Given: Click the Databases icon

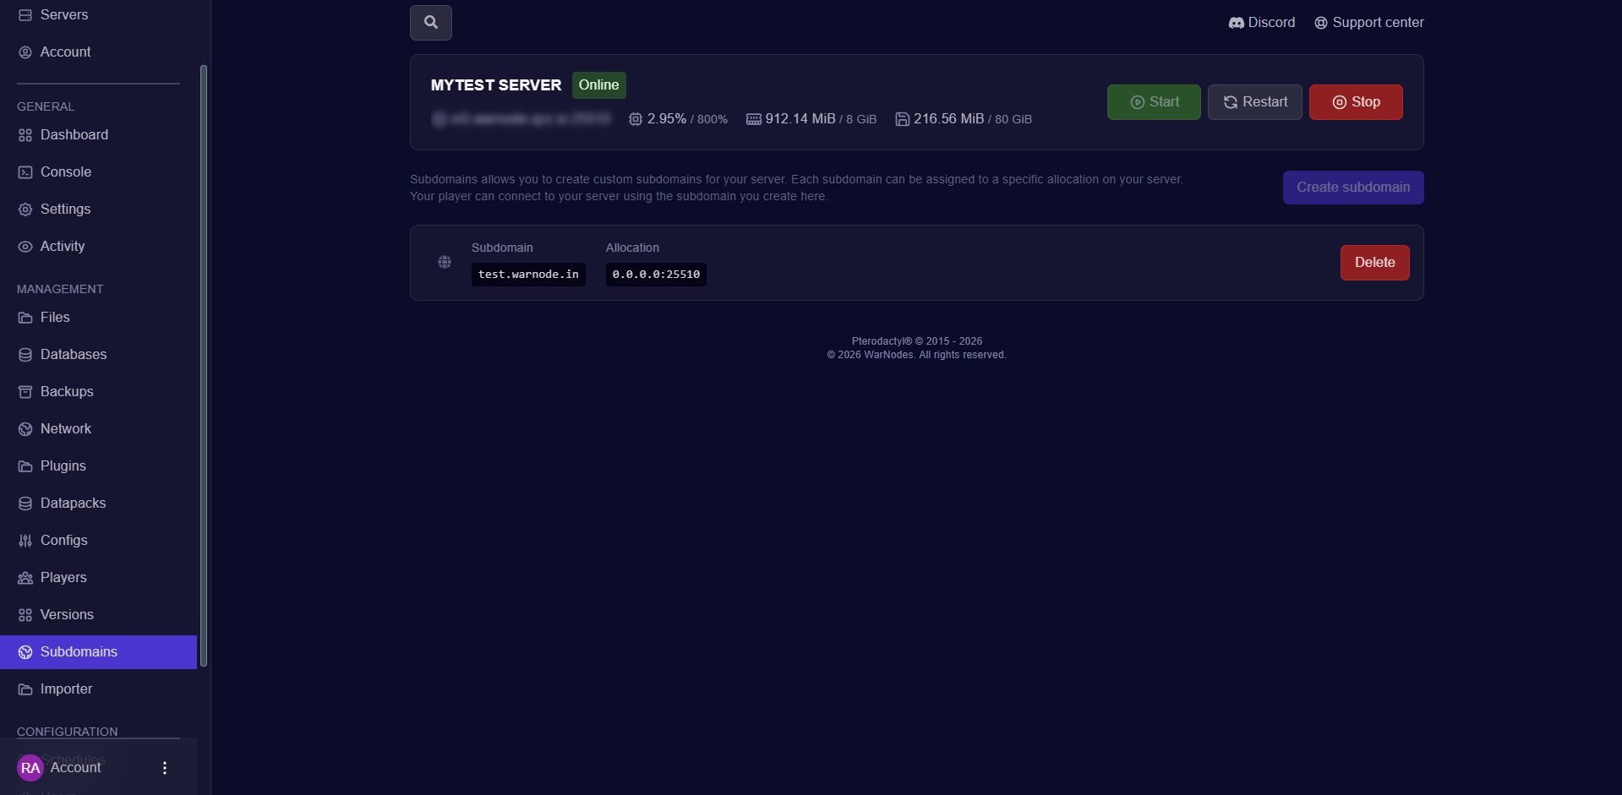Looking at the screenshot, I should [x=25, y=355].
